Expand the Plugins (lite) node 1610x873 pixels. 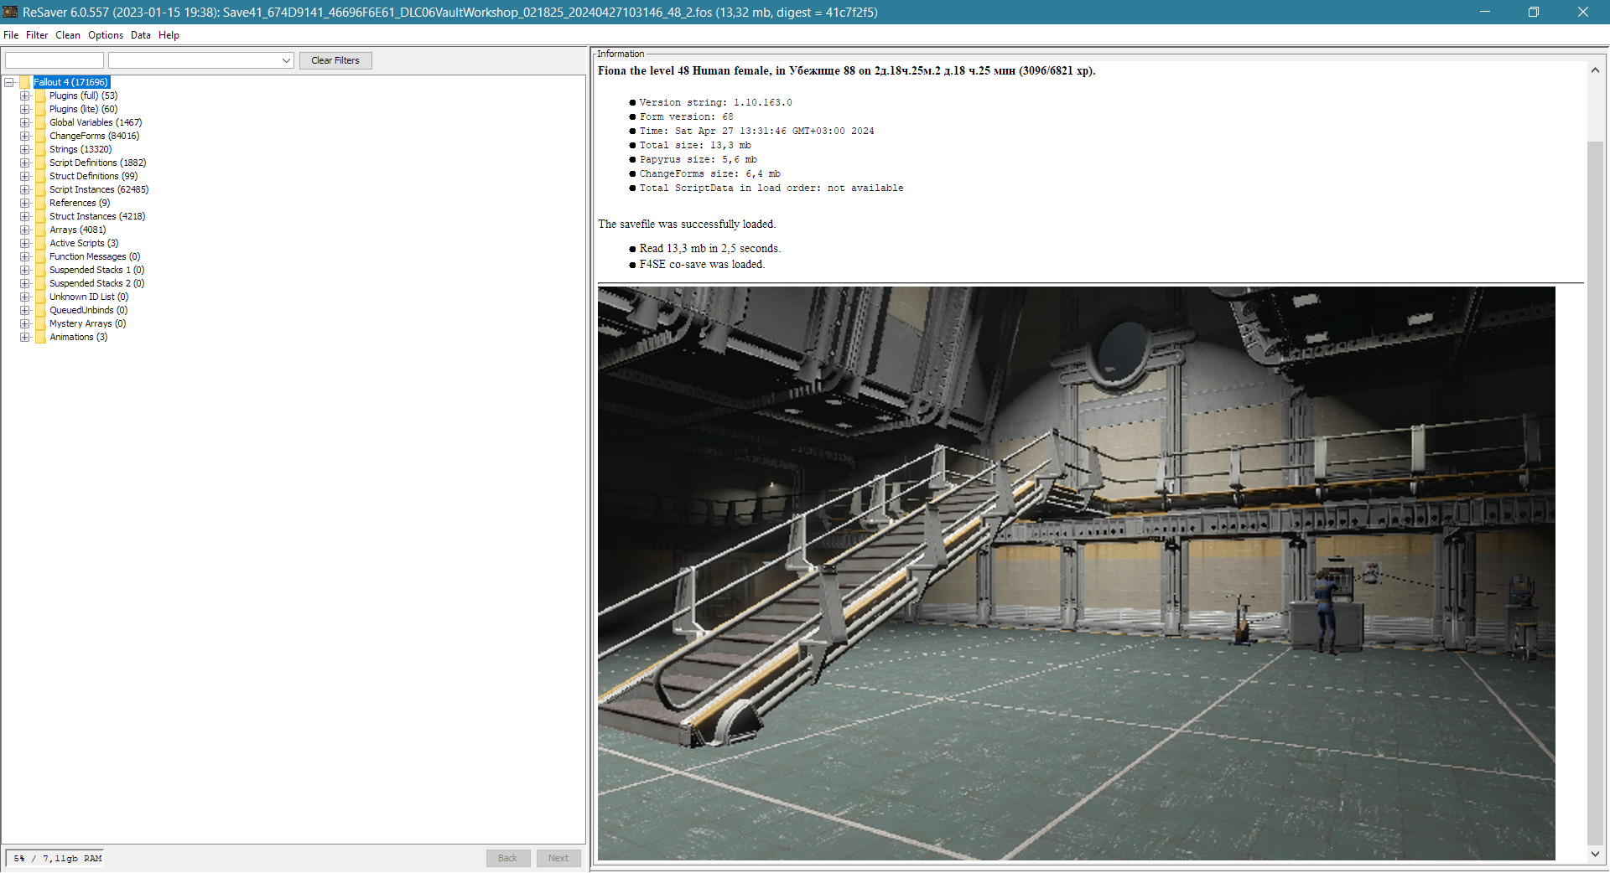coord(25,109)
